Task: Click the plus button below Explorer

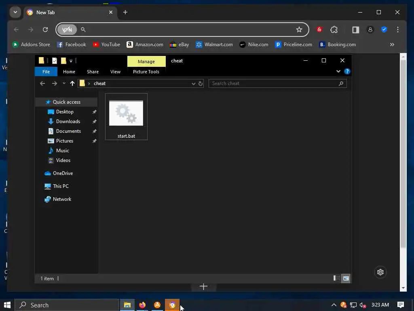Action: point(204,286)
